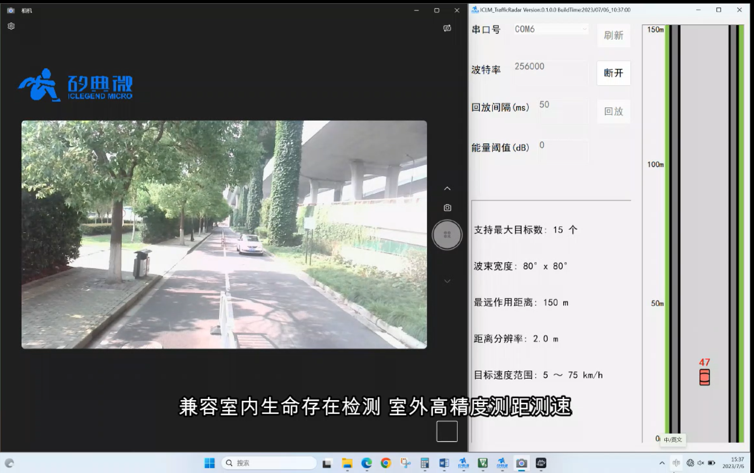
Task: Minimize the 相机 Camera window
Action: 417,11
